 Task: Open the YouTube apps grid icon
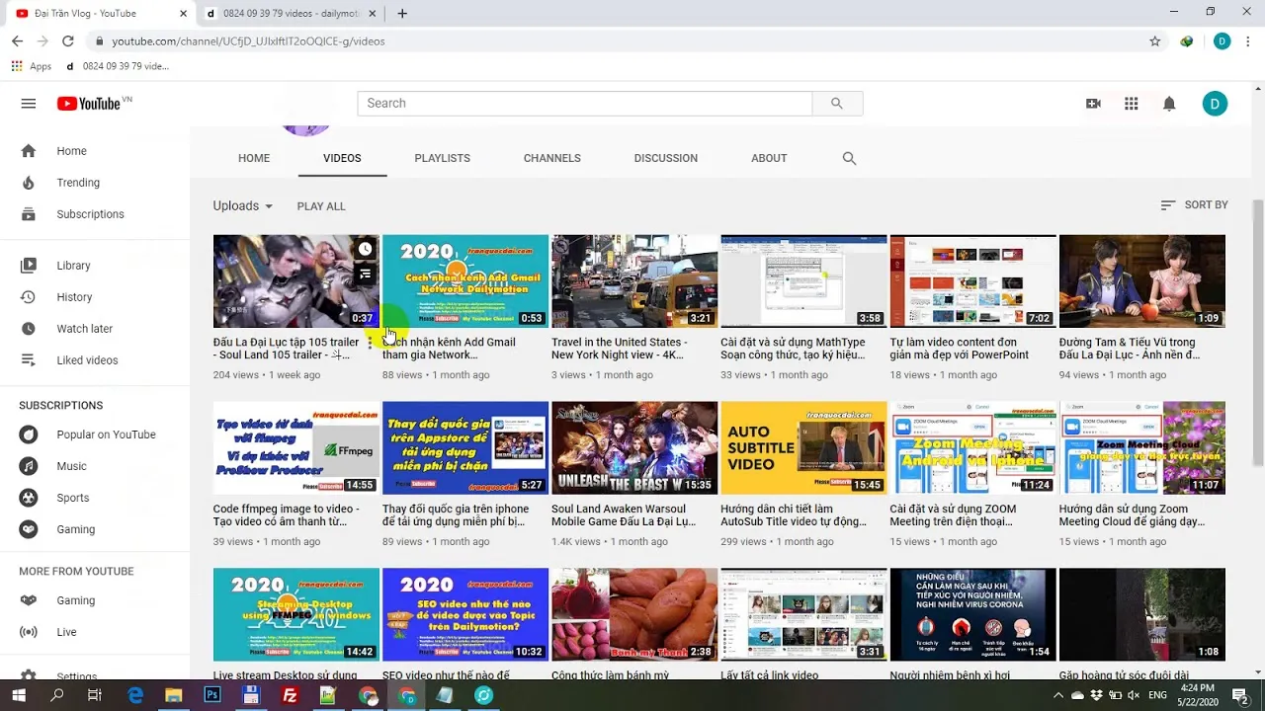click(x=1132, y=104)
